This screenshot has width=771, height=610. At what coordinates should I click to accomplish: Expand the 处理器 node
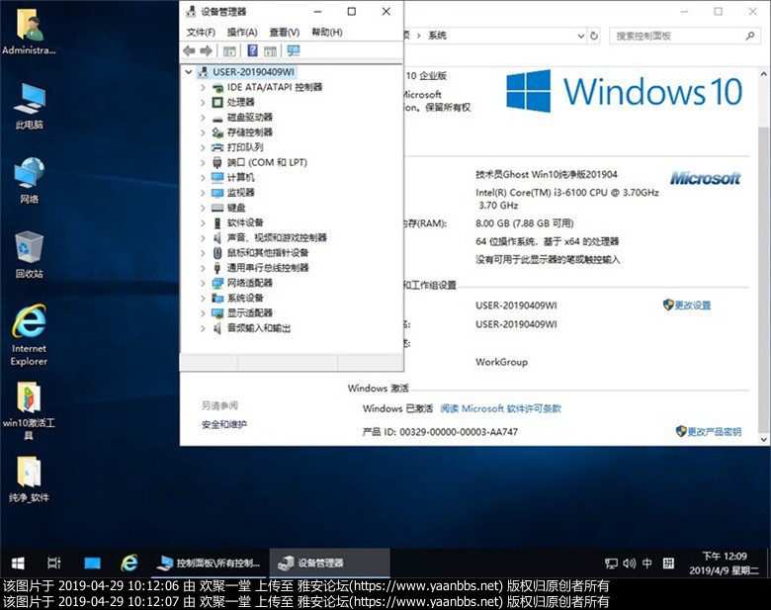pos(203,102)
